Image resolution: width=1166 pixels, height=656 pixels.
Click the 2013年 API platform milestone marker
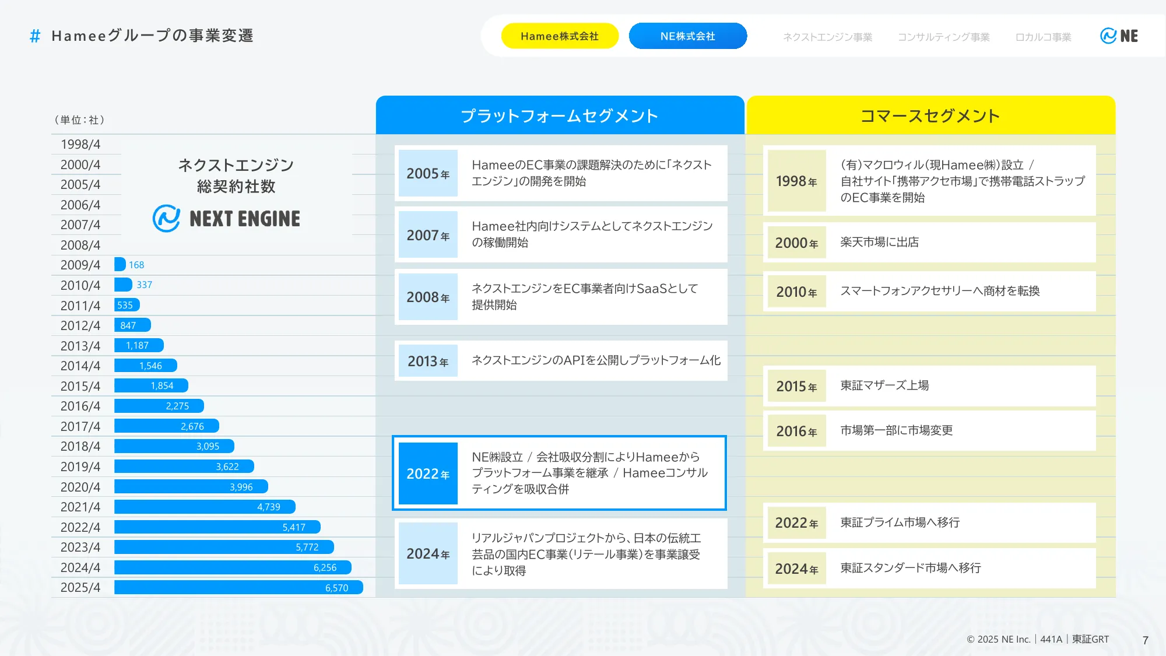[x=428, y=362]
